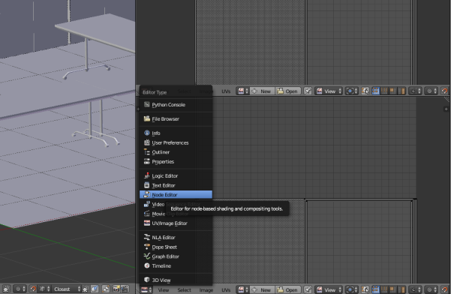This screenshot has width=451, height=294.
Task: Choose Dope Sheet editor
Action: pyautogui.click(x=176, y=247)
